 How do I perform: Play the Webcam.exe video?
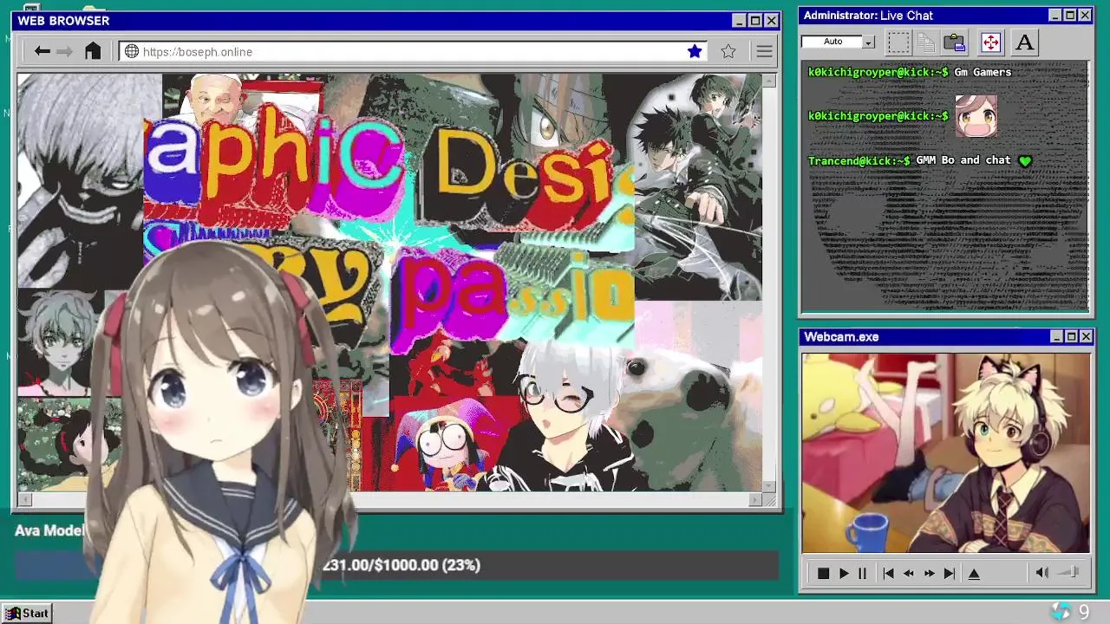843,573
